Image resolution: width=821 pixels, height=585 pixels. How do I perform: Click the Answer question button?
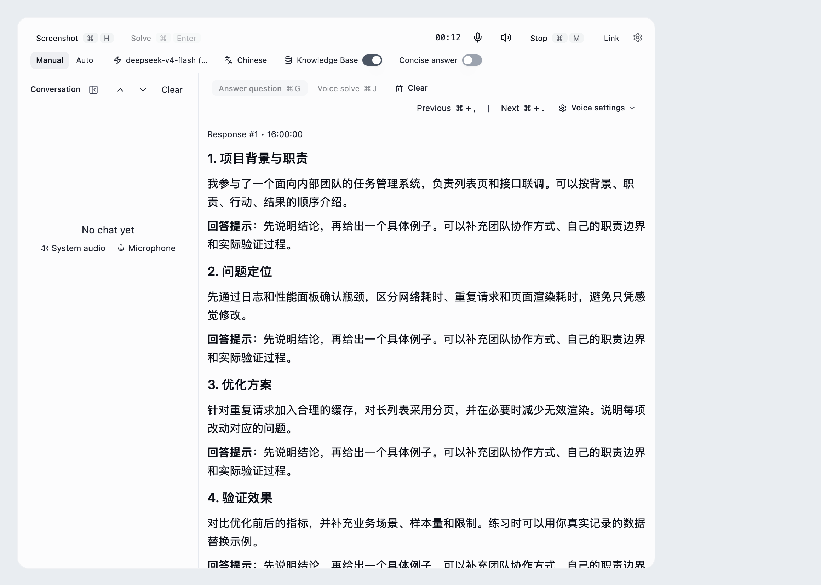(259, 88)
